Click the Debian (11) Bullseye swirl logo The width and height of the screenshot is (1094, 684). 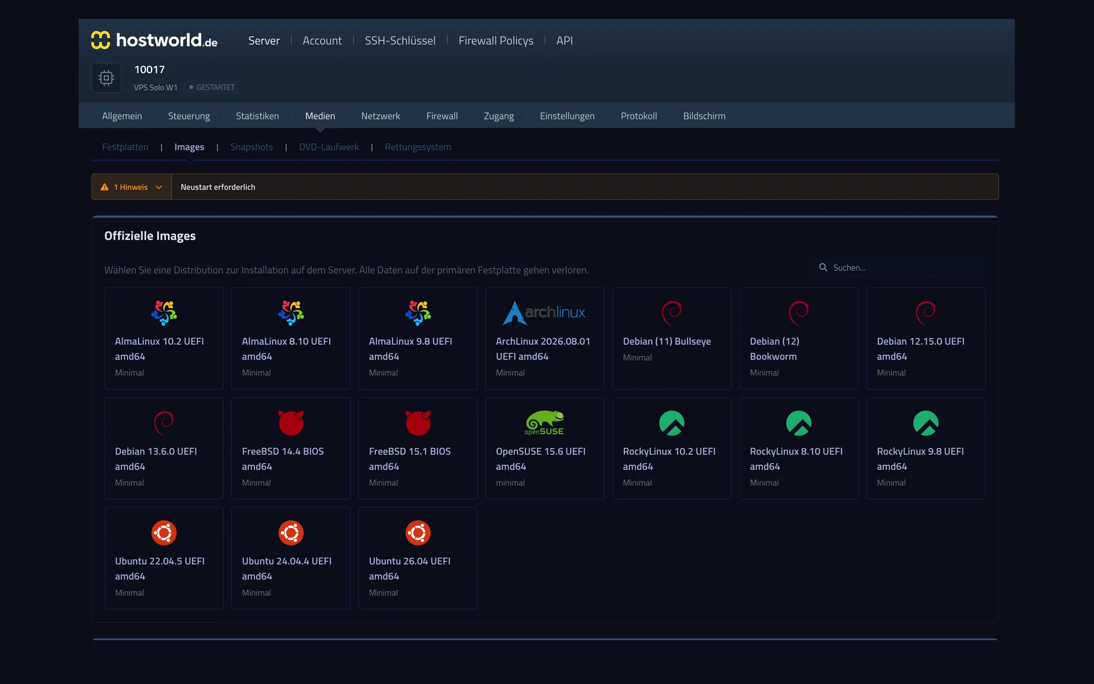672,313
